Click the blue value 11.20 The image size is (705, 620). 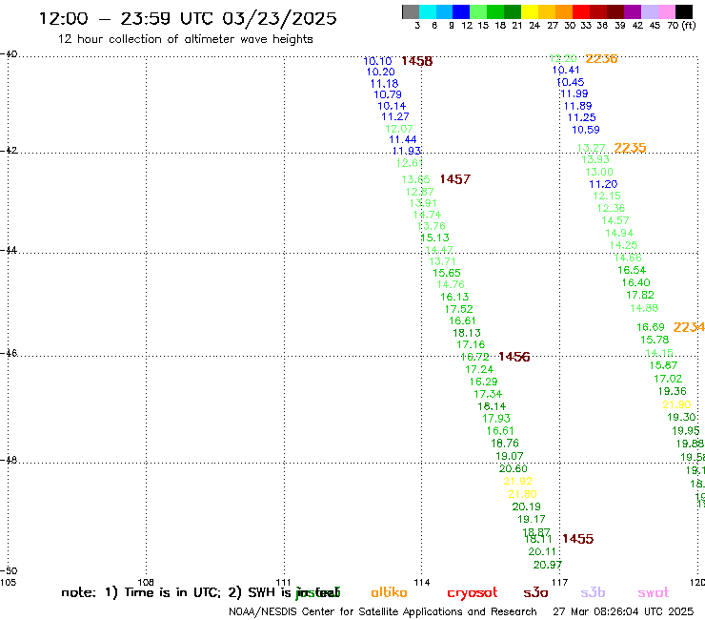603,184
